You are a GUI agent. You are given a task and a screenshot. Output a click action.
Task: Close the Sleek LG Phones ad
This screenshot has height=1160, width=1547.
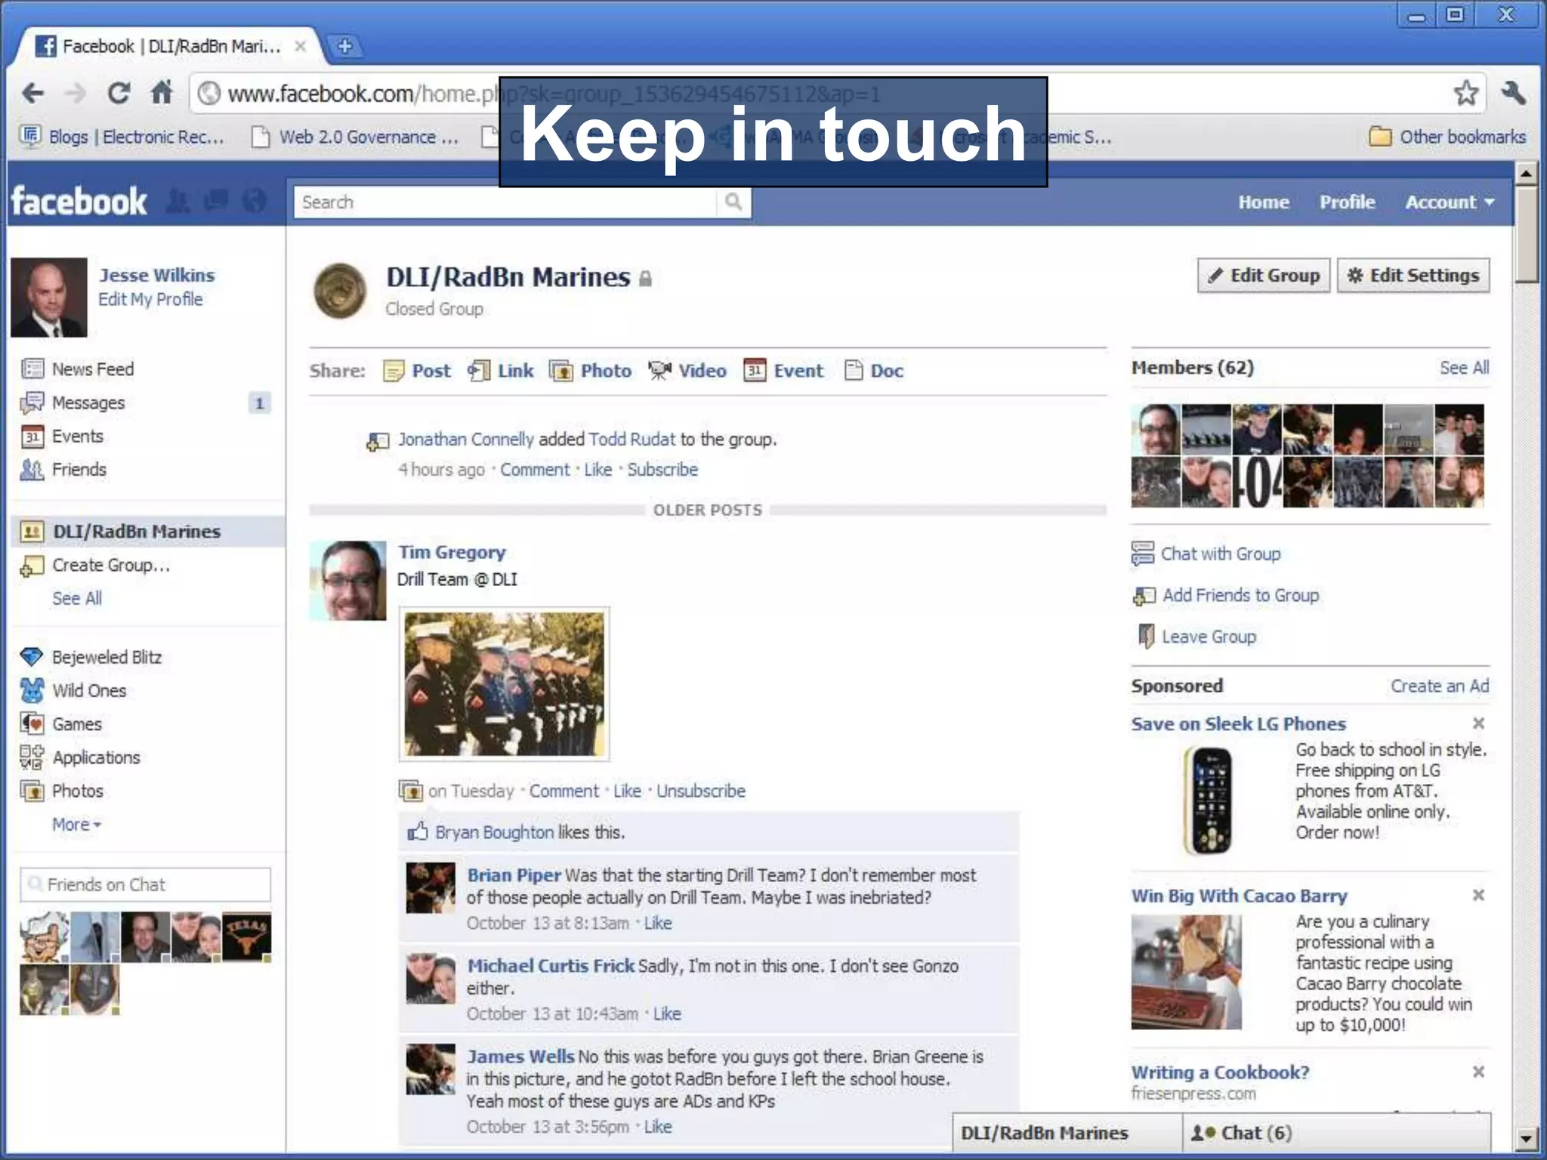(x=1478, y=723)
